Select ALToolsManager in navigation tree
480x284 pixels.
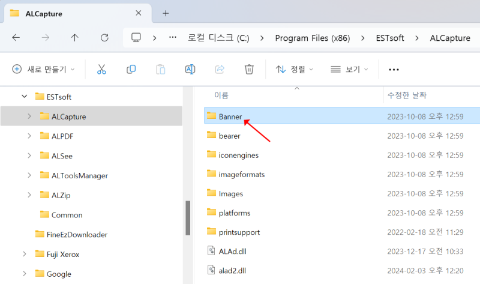coord(80,175)
